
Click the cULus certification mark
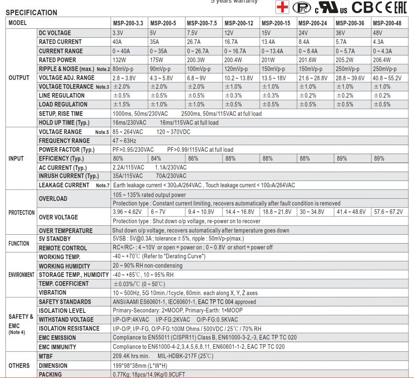coord(331,7)
